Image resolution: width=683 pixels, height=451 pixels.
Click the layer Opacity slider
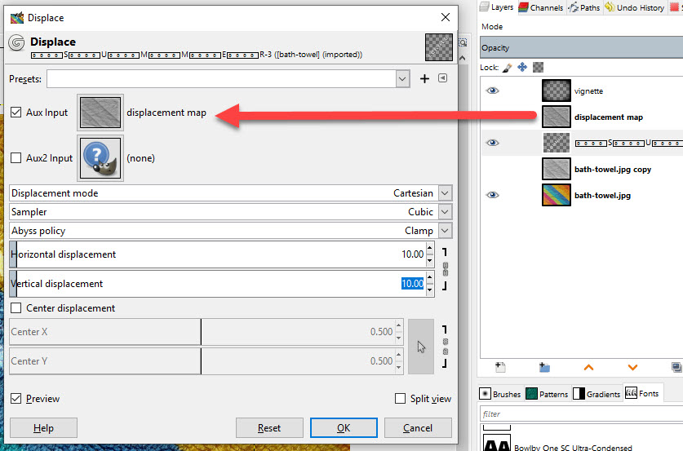point(582,47)
